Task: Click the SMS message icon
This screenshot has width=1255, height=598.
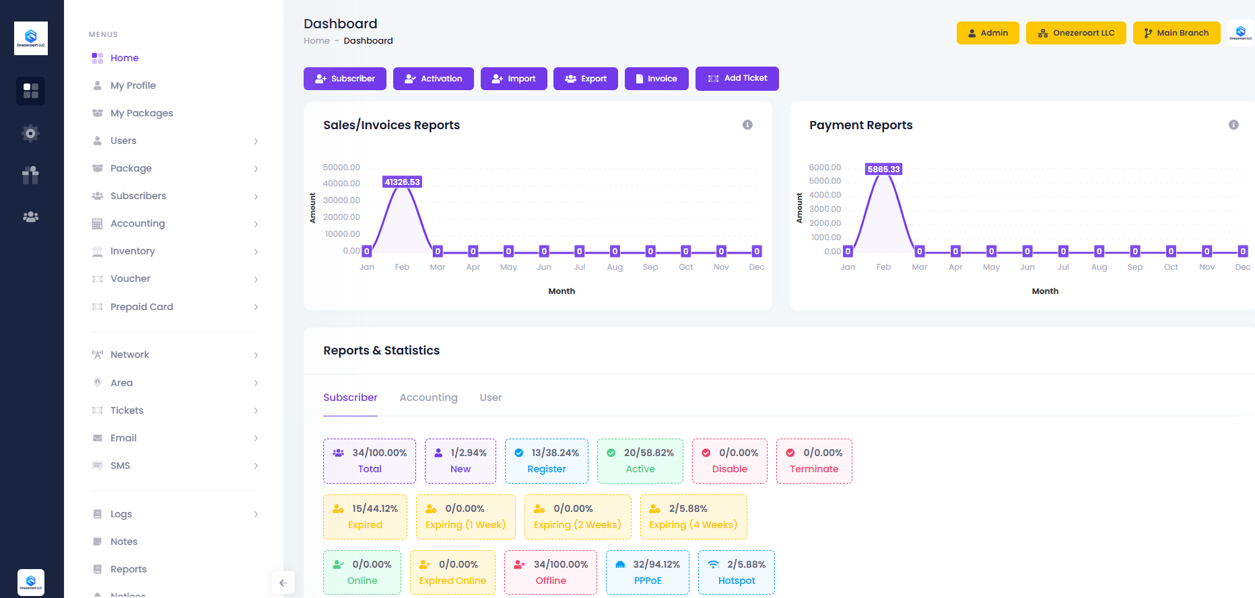Action: coord(98,465)
